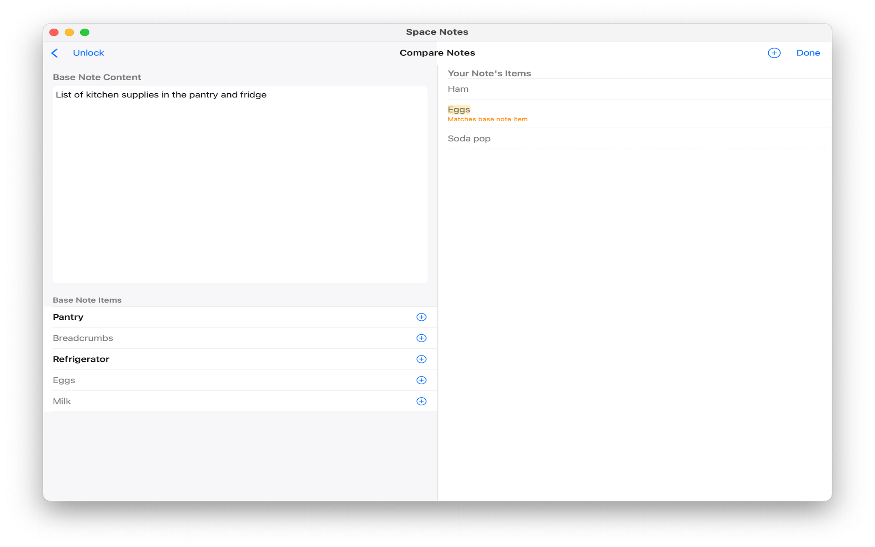Minimize the Space Notes window
The width and height of the screenshot is (875, 547).
click(x=69, y=32)
